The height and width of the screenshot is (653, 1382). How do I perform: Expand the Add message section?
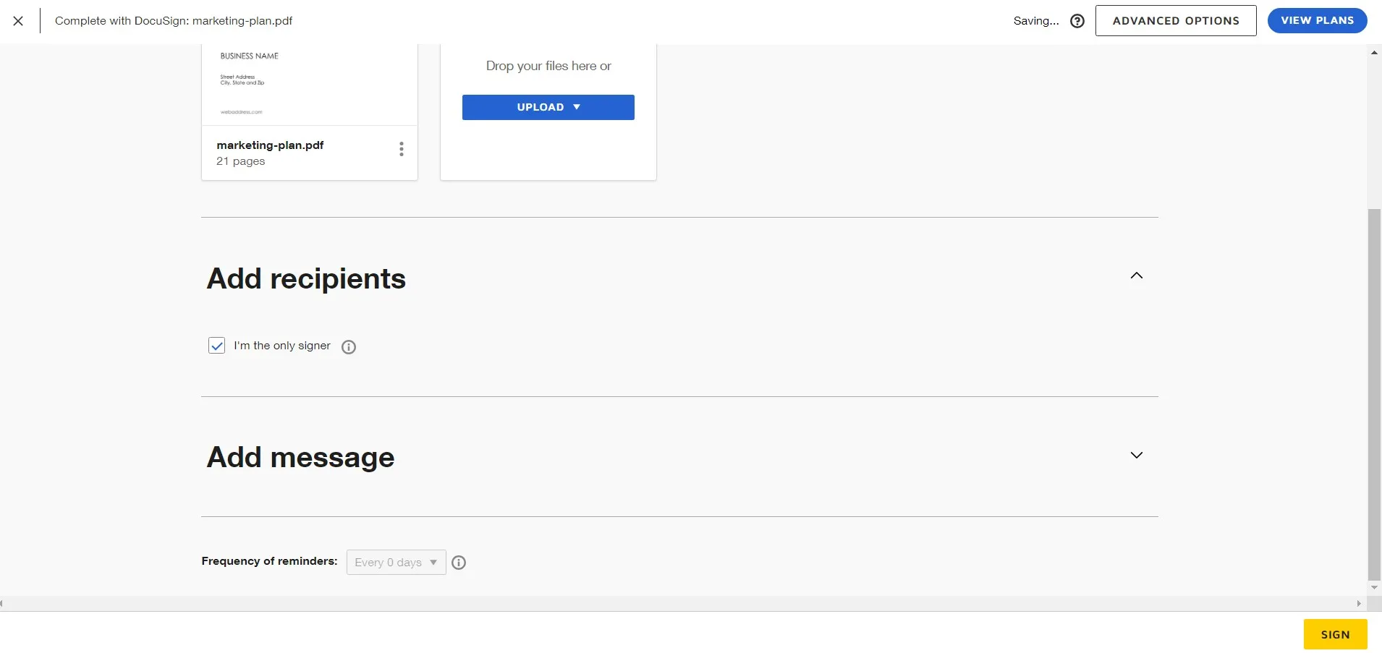coord(1137,455)
